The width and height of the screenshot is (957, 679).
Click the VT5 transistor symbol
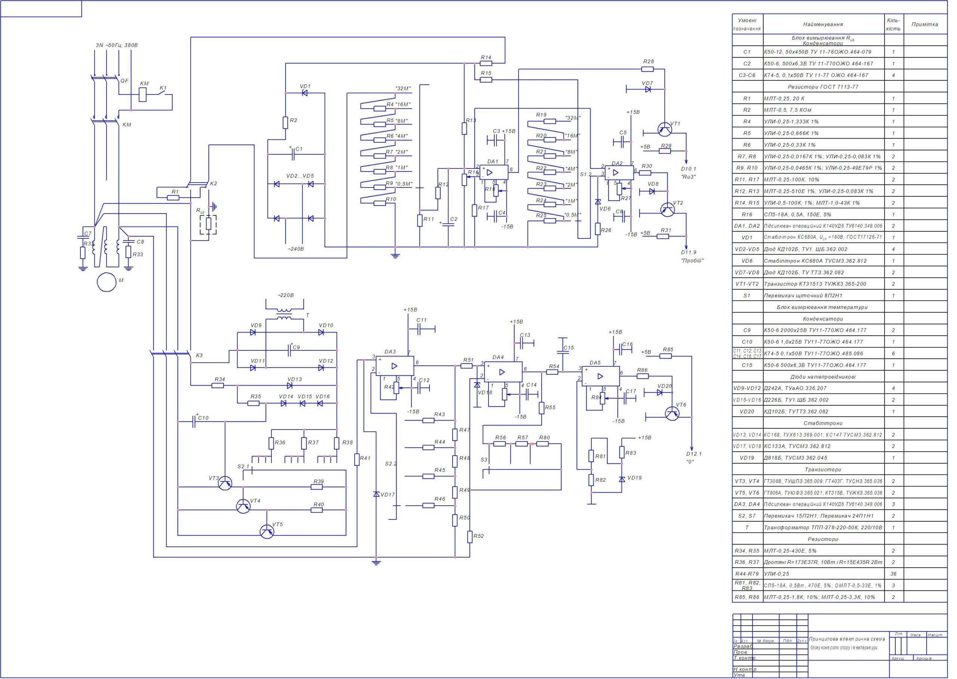[x=267, y=531]
